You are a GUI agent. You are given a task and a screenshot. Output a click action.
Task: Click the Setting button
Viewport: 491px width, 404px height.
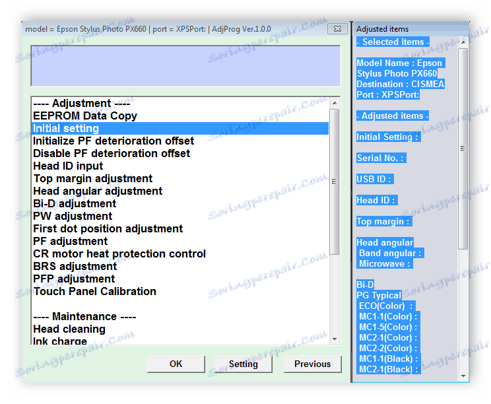tap(244, 364)
